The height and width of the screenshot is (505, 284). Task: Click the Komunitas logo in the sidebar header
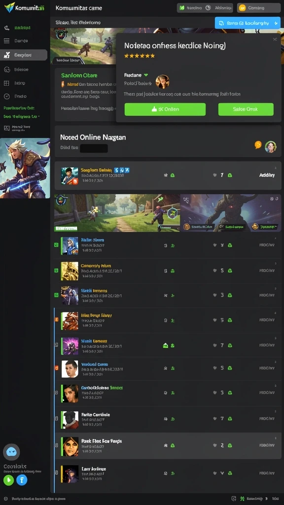[24, 7]
